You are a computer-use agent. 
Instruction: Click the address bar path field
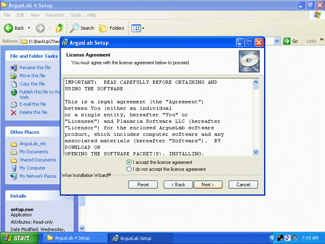(40, 41)
